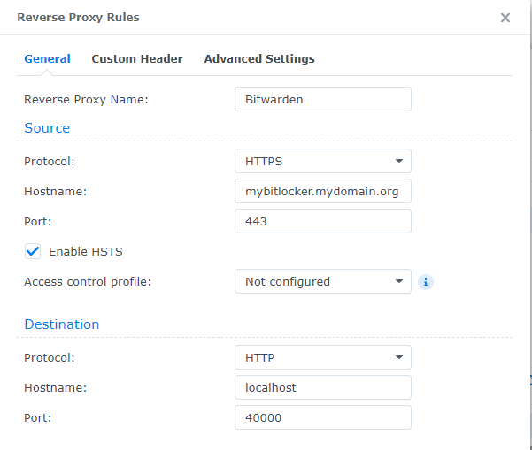Click the Destination section heading
532x450 pixels.
[62, 324]
